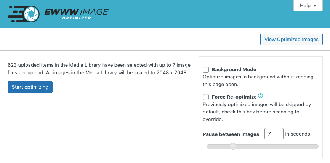Toggle Force Re-optimize via its bold label
330x163 pixels.
(234, 97)
